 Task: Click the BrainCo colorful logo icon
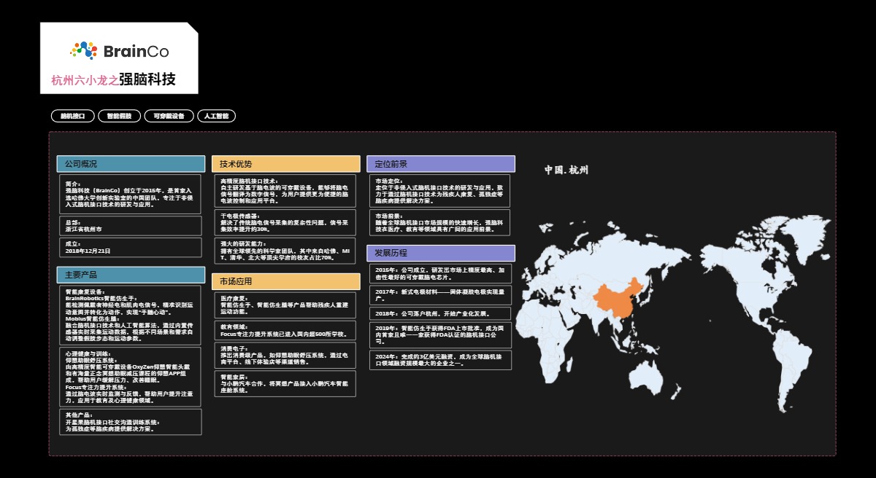83,50
